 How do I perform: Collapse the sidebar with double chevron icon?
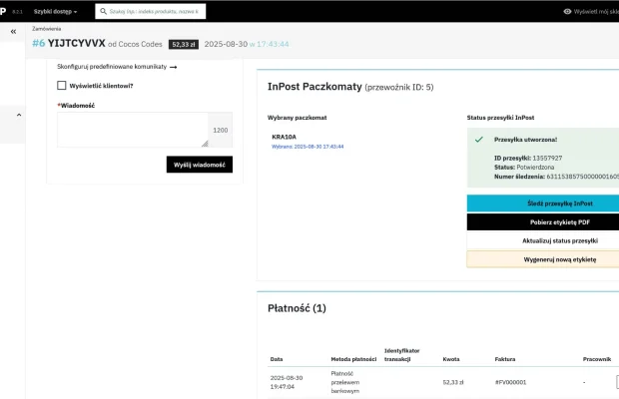click(13, 32)
